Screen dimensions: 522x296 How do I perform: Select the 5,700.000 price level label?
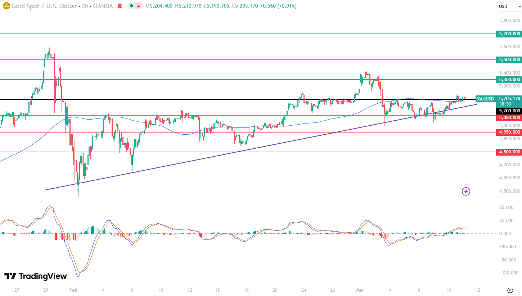coord(509,34)
